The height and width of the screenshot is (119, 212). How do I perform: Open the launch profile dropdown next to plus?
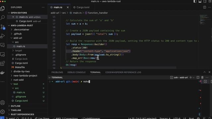pos(193,78)
